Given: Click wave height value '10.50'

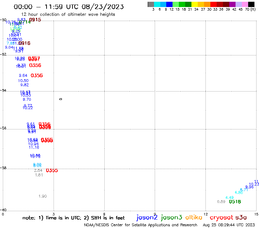Looking at the screenshot, I should pyautogui.click(x=23, y=81).
